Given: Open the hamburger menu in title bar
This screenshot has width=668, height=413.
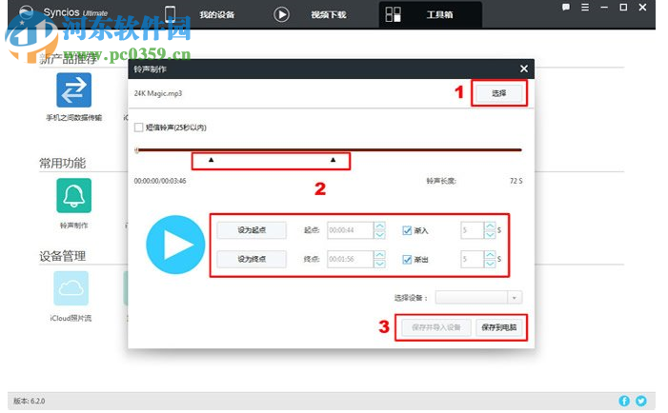Looking at the screenshot, I should [585, 8].
